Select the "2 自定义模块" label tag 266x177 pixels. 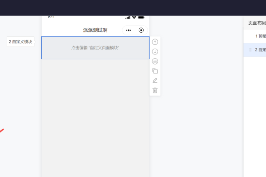20,42
